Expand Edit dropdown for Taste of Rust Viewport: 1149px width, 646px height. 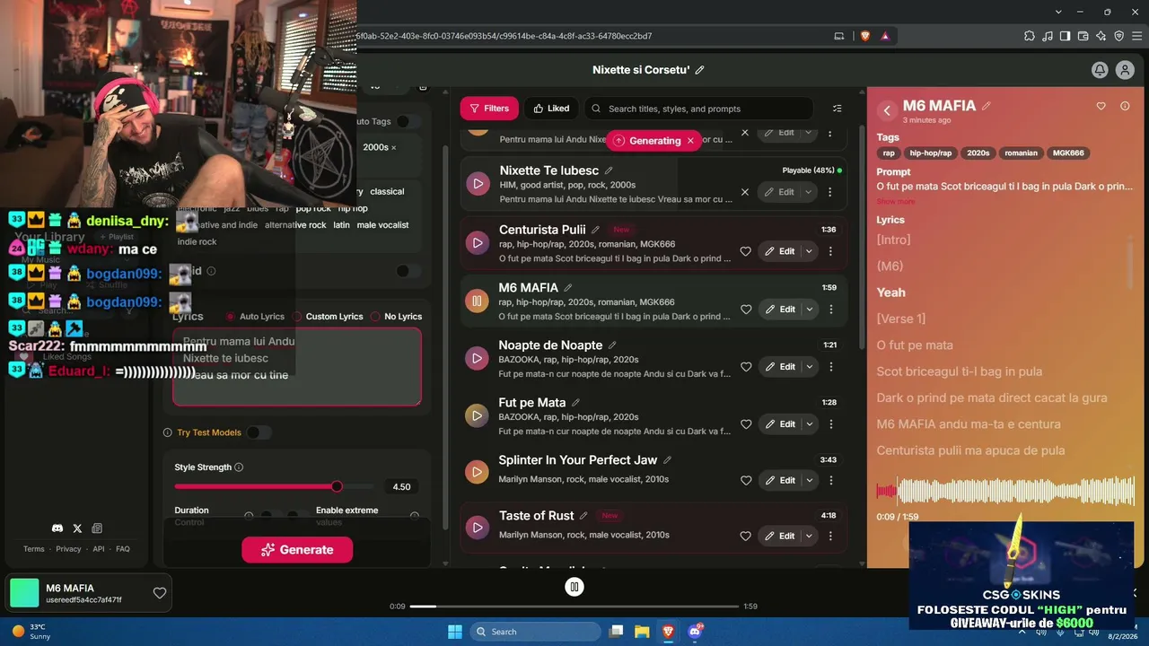(x=809, y=537)
